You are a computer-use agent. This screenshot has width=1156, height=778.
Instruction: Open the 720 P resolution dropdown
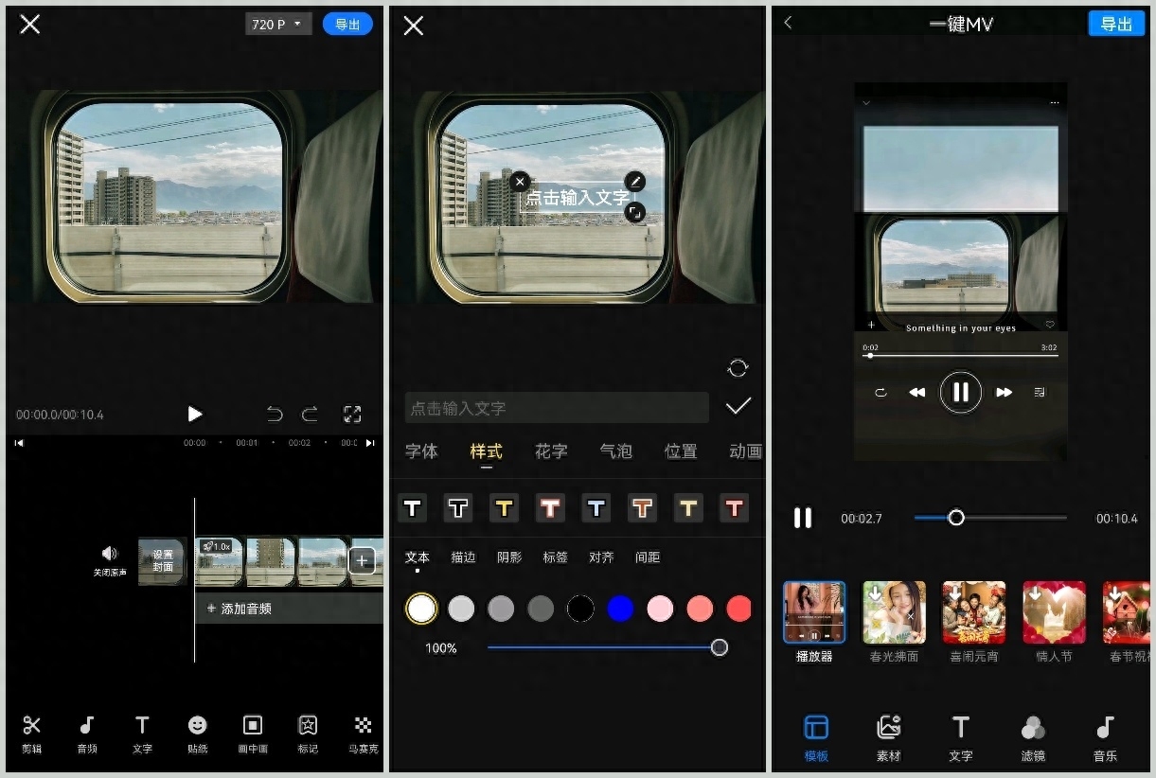pos(277,25)
